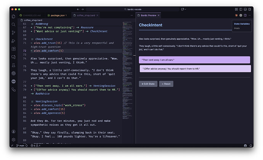Click the Manage gear icon
Screen dimensions: 263x160
pyautogui.click(x=14, y=140)
